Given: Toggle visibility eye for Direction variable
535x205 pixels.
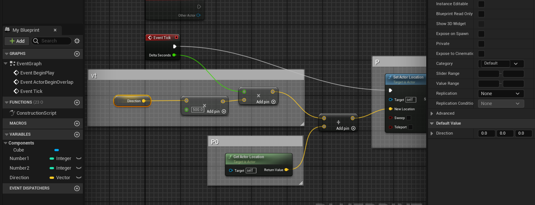Looking at the screenshot, I should [78, 178].
